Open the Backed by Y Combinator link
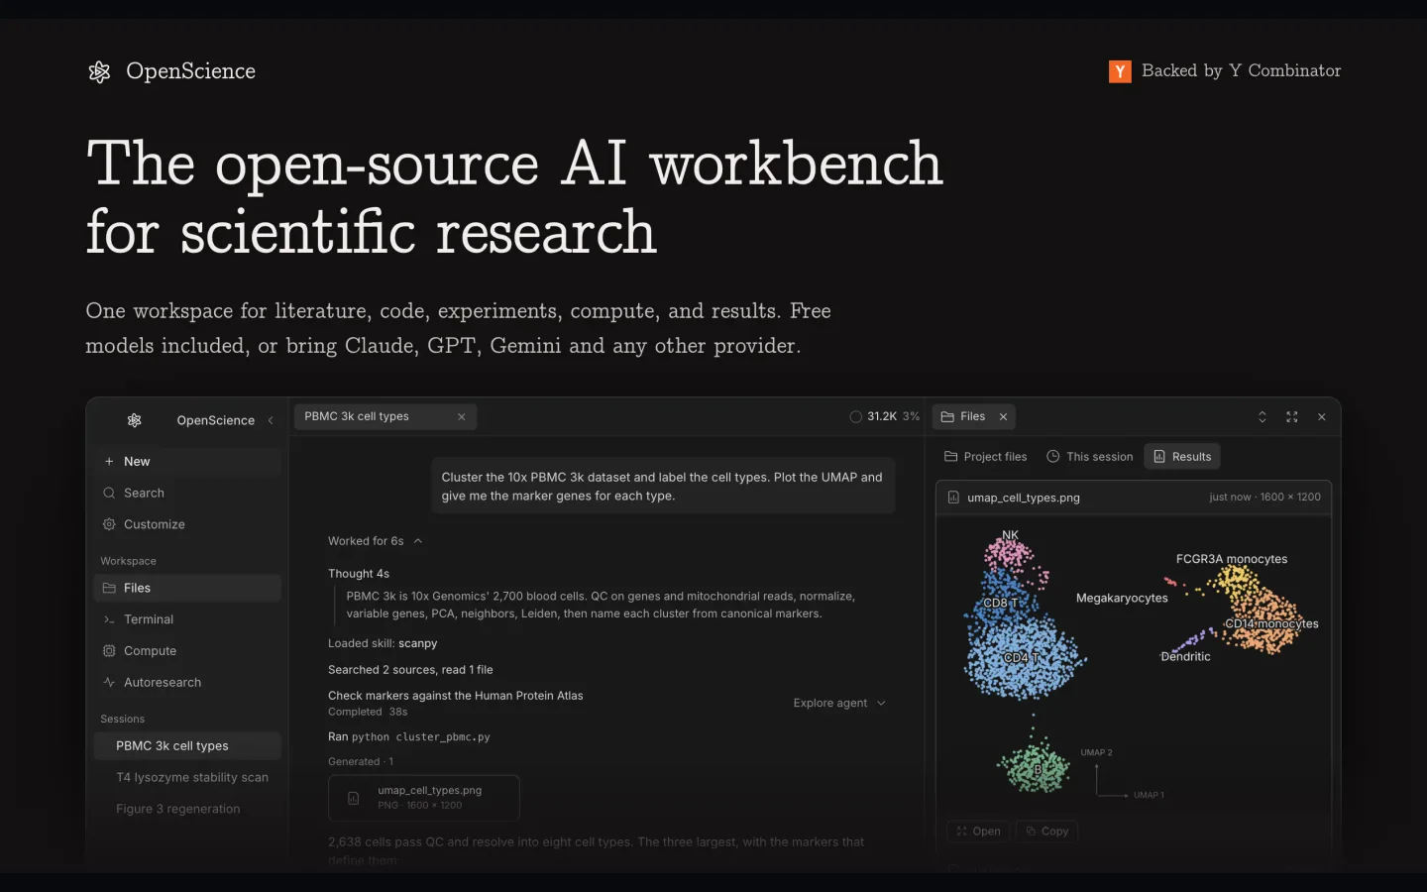Screen dimensions: 1427x892 1225,71
